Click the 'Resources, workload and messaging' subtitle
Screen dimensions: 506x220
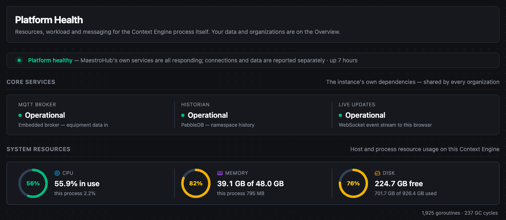point(178,32)
